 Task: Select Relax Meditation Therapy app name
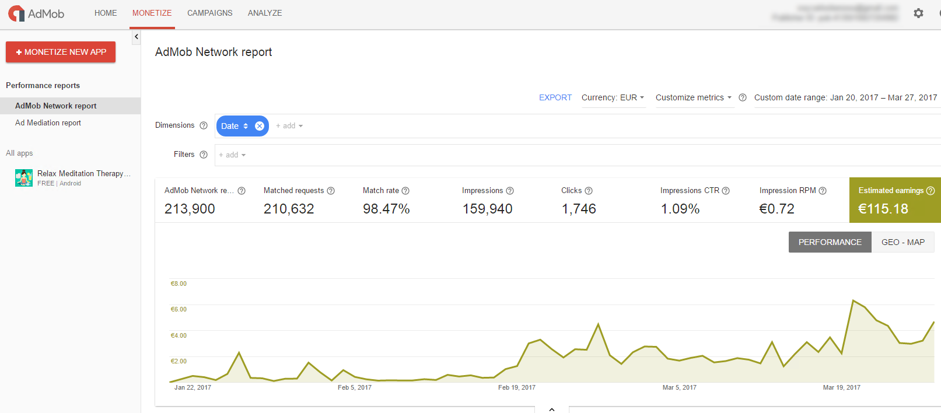84,173
